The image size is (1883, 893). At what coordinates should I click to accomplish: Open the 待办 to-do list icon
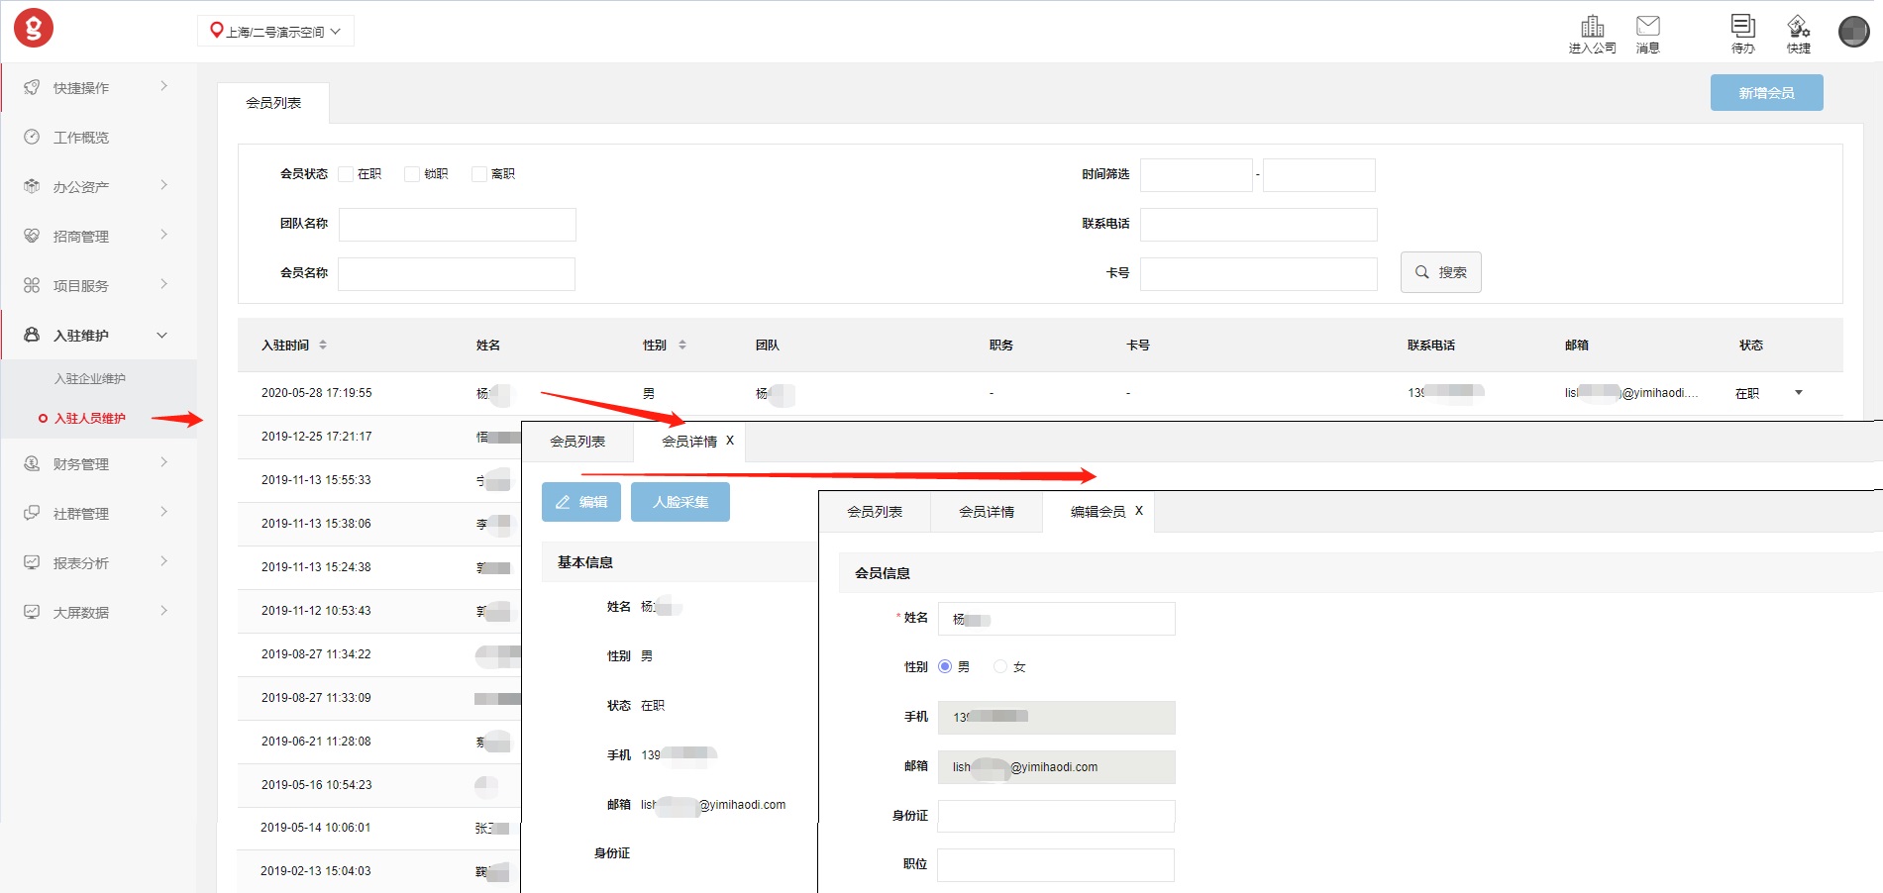pos(1742,27)
